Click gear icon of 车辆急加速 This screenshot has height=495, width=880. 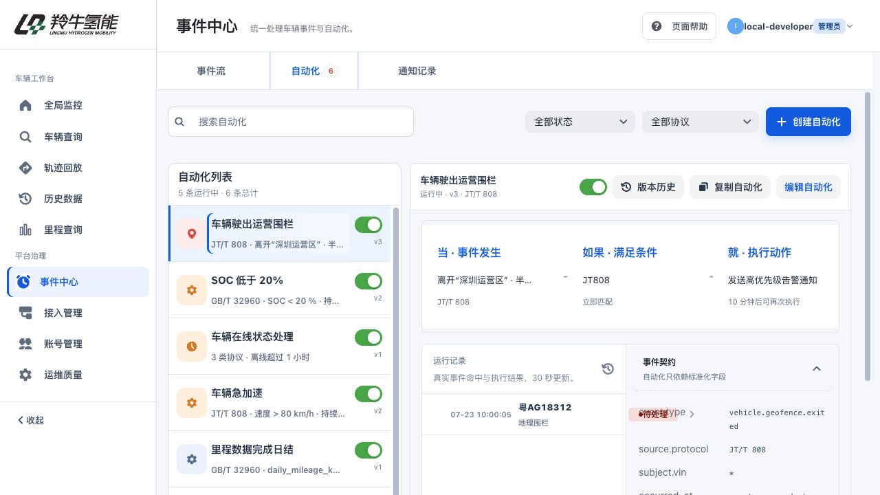192,403
